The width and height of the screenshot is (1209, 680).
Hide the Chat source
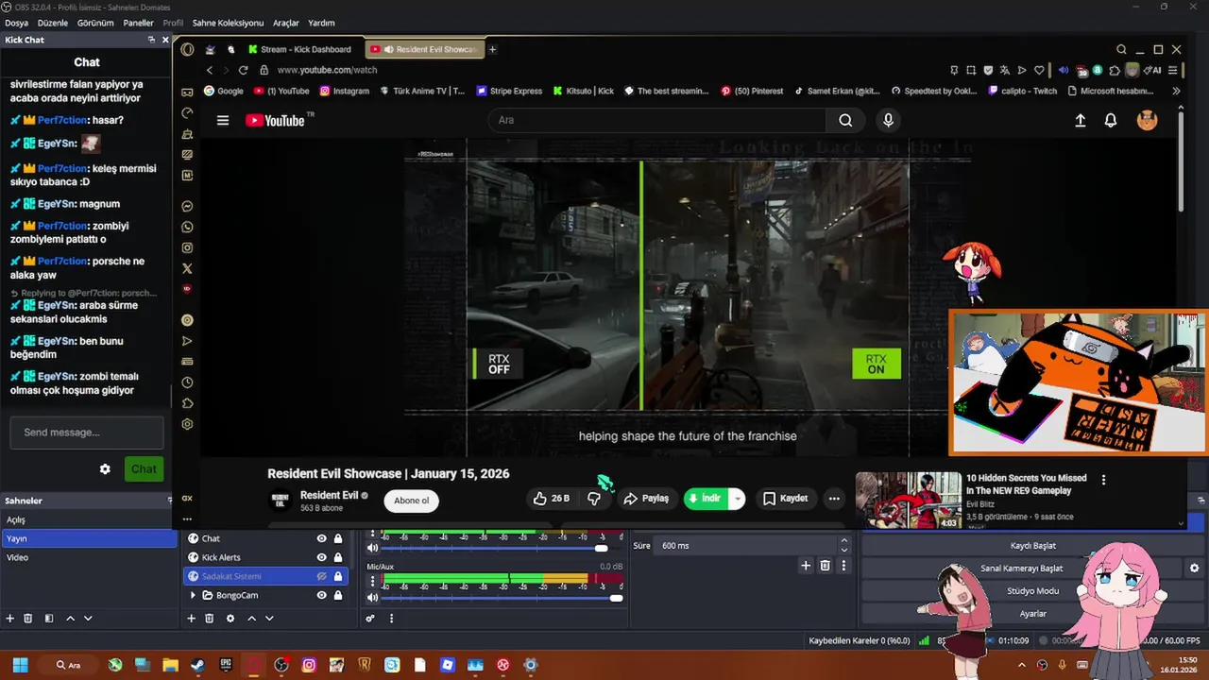(322, 538)
